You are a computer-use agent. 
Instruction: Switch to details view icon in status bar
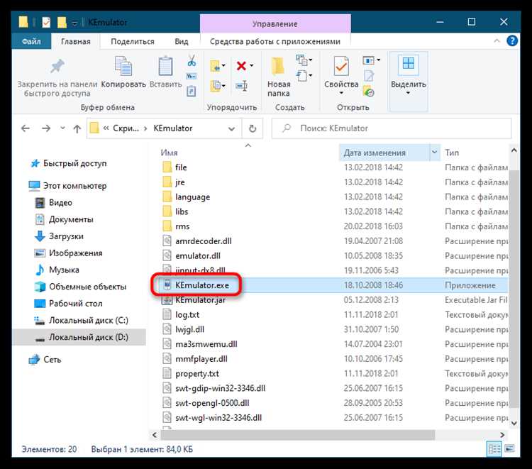pos(494,449)
